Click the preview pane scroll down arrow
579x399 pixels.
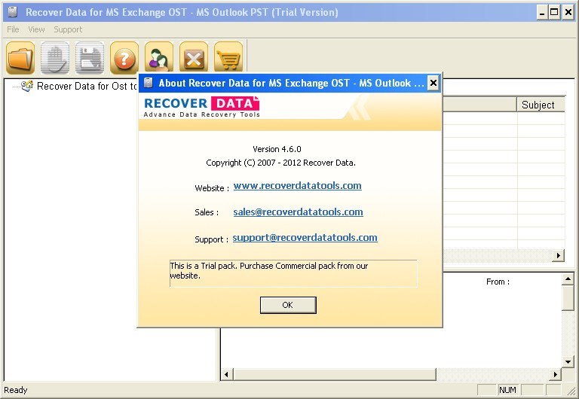[568, 361]
